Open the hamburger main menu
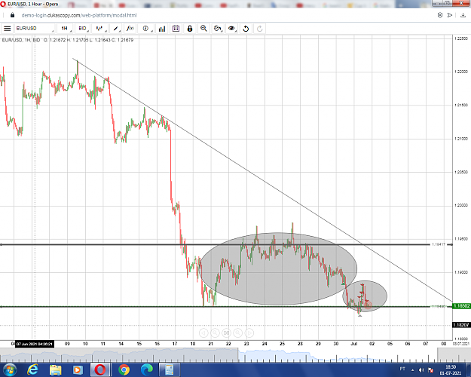471x377 pixels. [8, 29]
